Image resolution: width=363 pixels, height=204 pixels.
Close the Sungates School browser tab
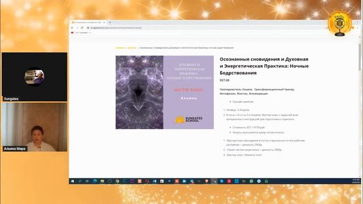click(104, 23)
